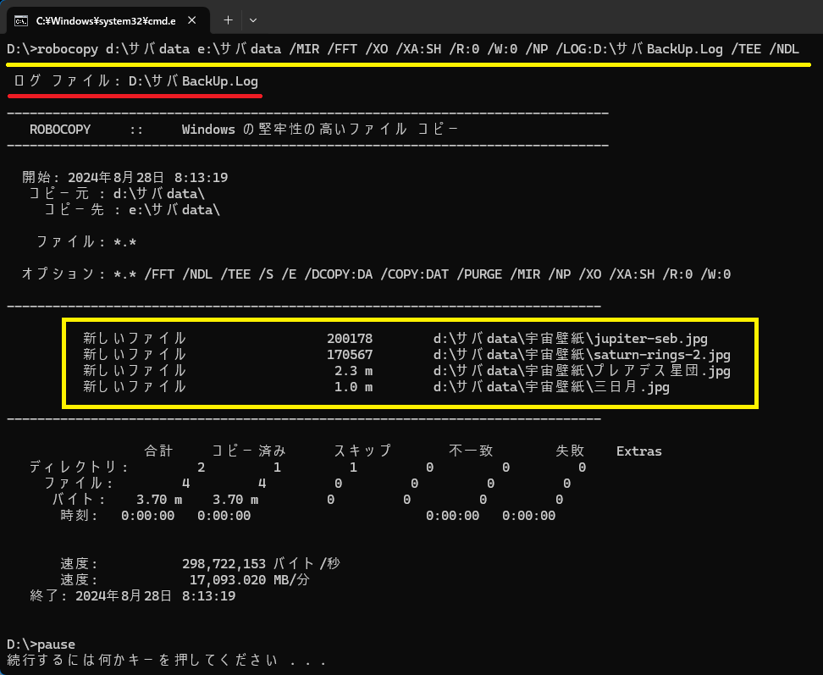Click the file size 1.0 m
Image resolution: width=823 pixels, height=675 pixels.
tap(353, 387)
